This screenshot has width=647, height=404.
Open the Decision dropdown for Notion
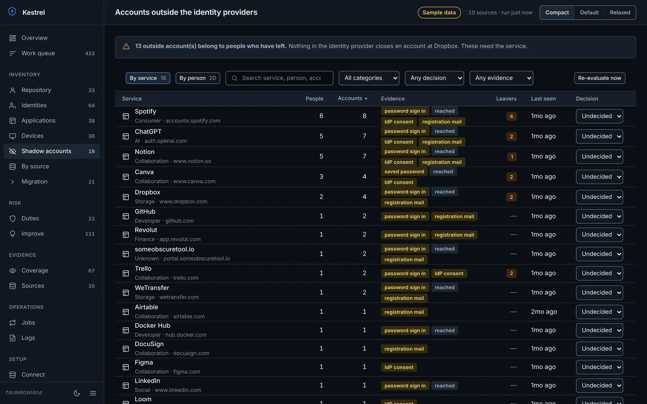coord(599,157)
